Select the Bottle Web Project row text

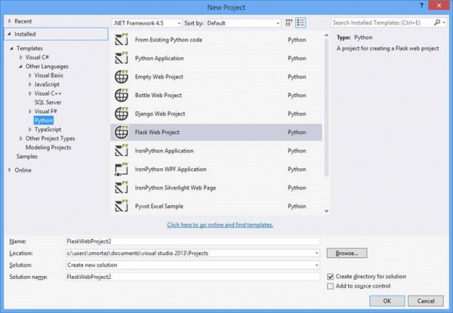coord(159,95)
